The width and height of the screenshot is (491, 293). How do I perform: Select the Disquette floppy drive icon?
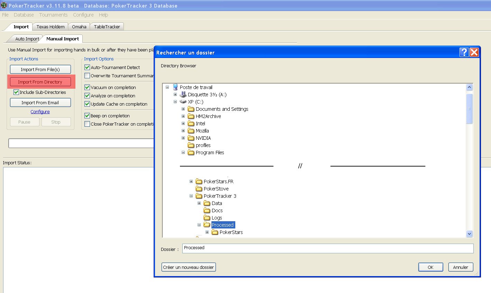(183, 95)
